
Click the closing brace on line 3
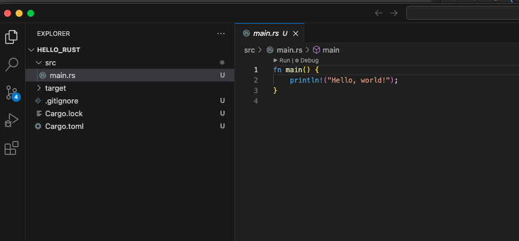click(275, 91)
